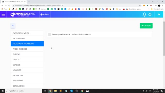Enable permiso para interactuar con facturas de proveedor

click(x=49, y=34)
